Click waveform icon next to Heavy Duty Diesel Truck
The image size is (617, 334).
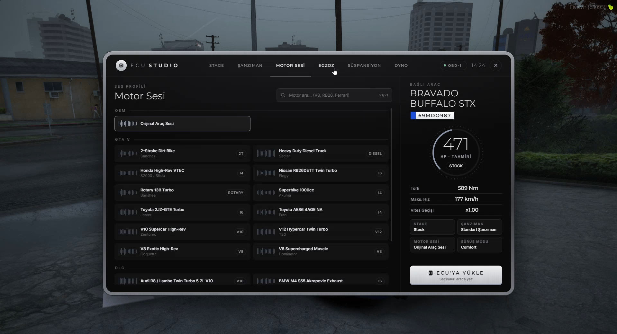tap(266, 154)
